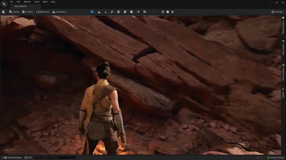The height and width of the screenshot is (160, 286).
Task: Pause the play session
Action: (163, 12)
